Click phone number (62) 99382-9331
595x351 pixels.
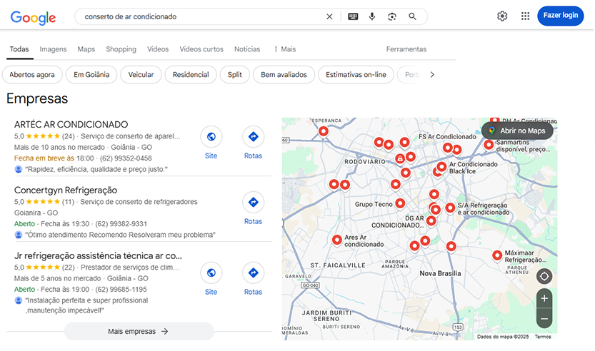point(121,224)
